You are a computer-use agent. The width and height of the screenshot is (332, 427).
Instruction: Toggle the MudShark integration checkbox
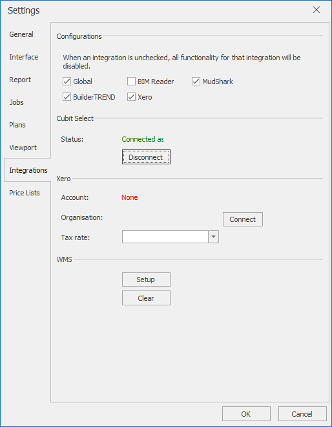[x=196, y=82]
